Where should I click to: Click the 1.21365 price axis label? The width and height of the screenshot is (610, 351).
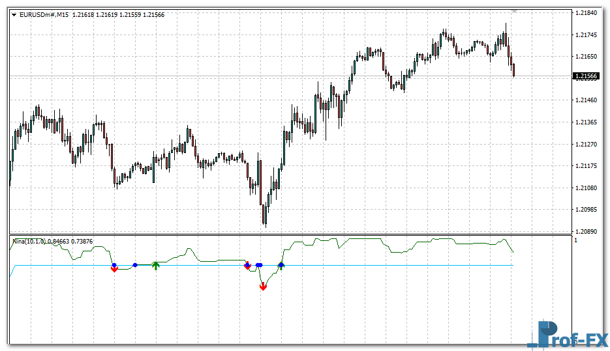point(585,122)
